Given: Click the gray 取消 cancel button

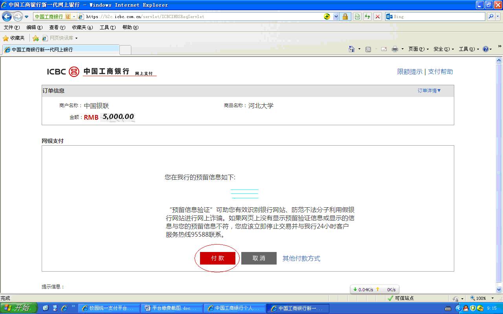Looking at the screenshot, I should [x=259, y=258].
